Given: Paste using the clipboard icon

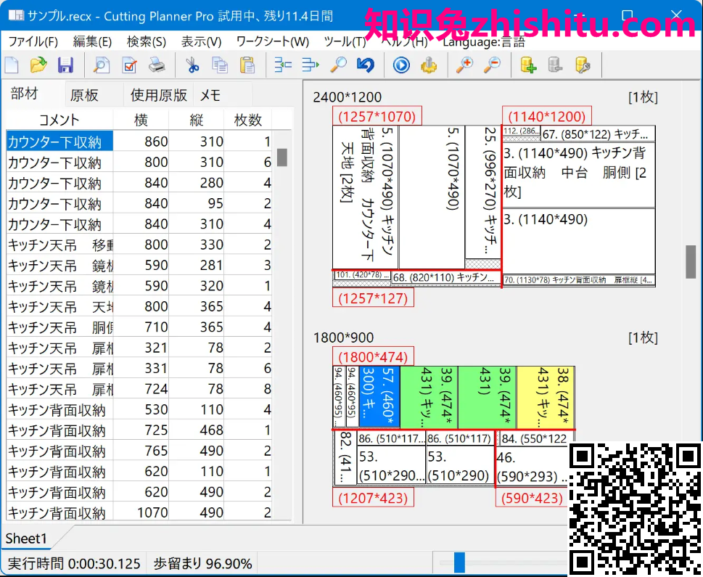Looking at the screenshot, I should [247, 65].
